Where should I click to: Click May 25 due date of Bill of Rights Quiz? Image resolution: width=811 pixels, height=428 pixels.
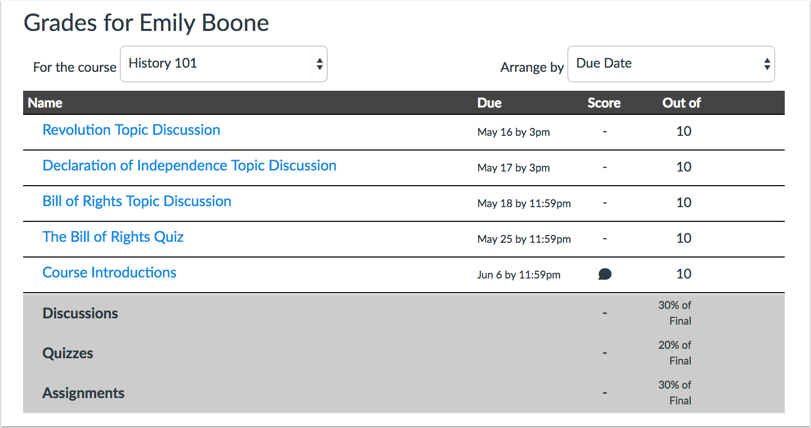coord(524,239)
